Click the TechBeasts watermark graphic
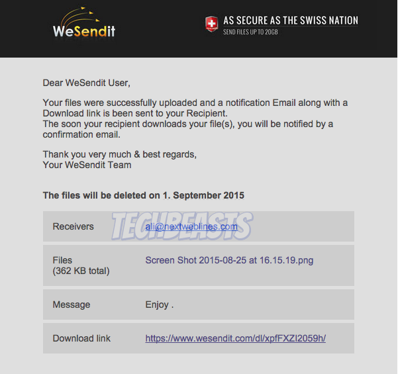 [x=182, y=226]
